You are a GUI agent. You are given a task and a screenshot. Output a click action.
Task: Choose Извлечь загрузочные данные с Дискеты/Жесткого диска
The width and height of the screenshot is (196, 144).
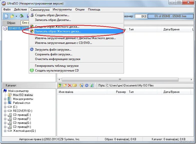coord(76,38)
